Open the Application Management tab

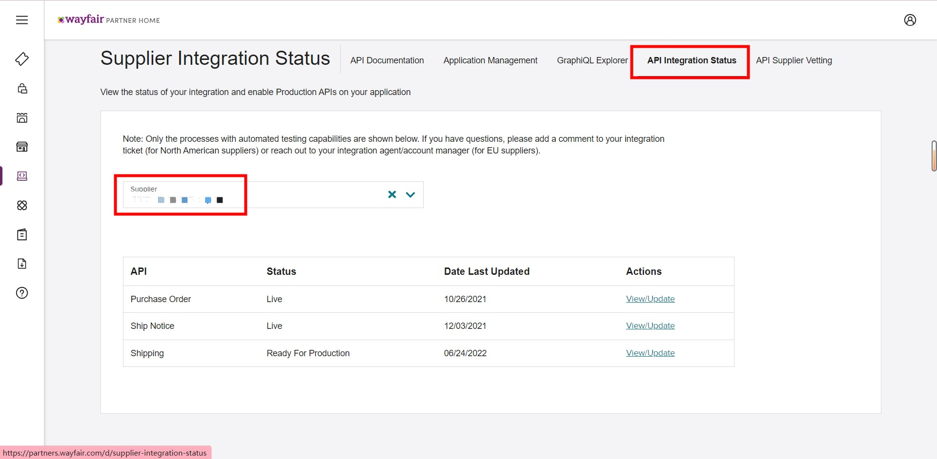490,60
